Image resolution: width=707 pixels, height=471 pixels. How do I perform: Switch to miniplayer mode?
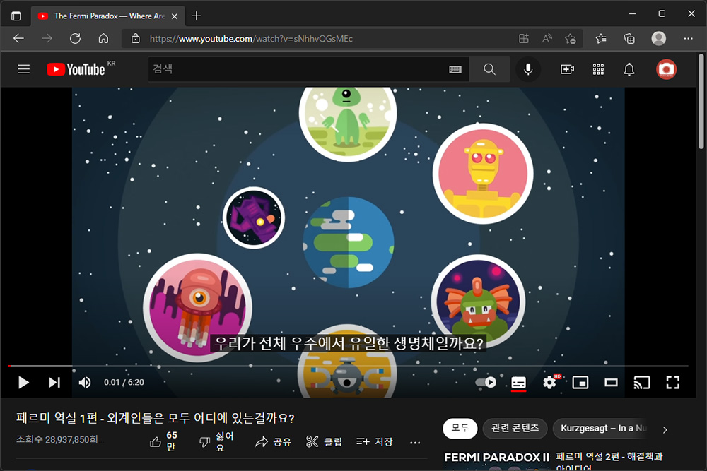[x=580, y=382]
